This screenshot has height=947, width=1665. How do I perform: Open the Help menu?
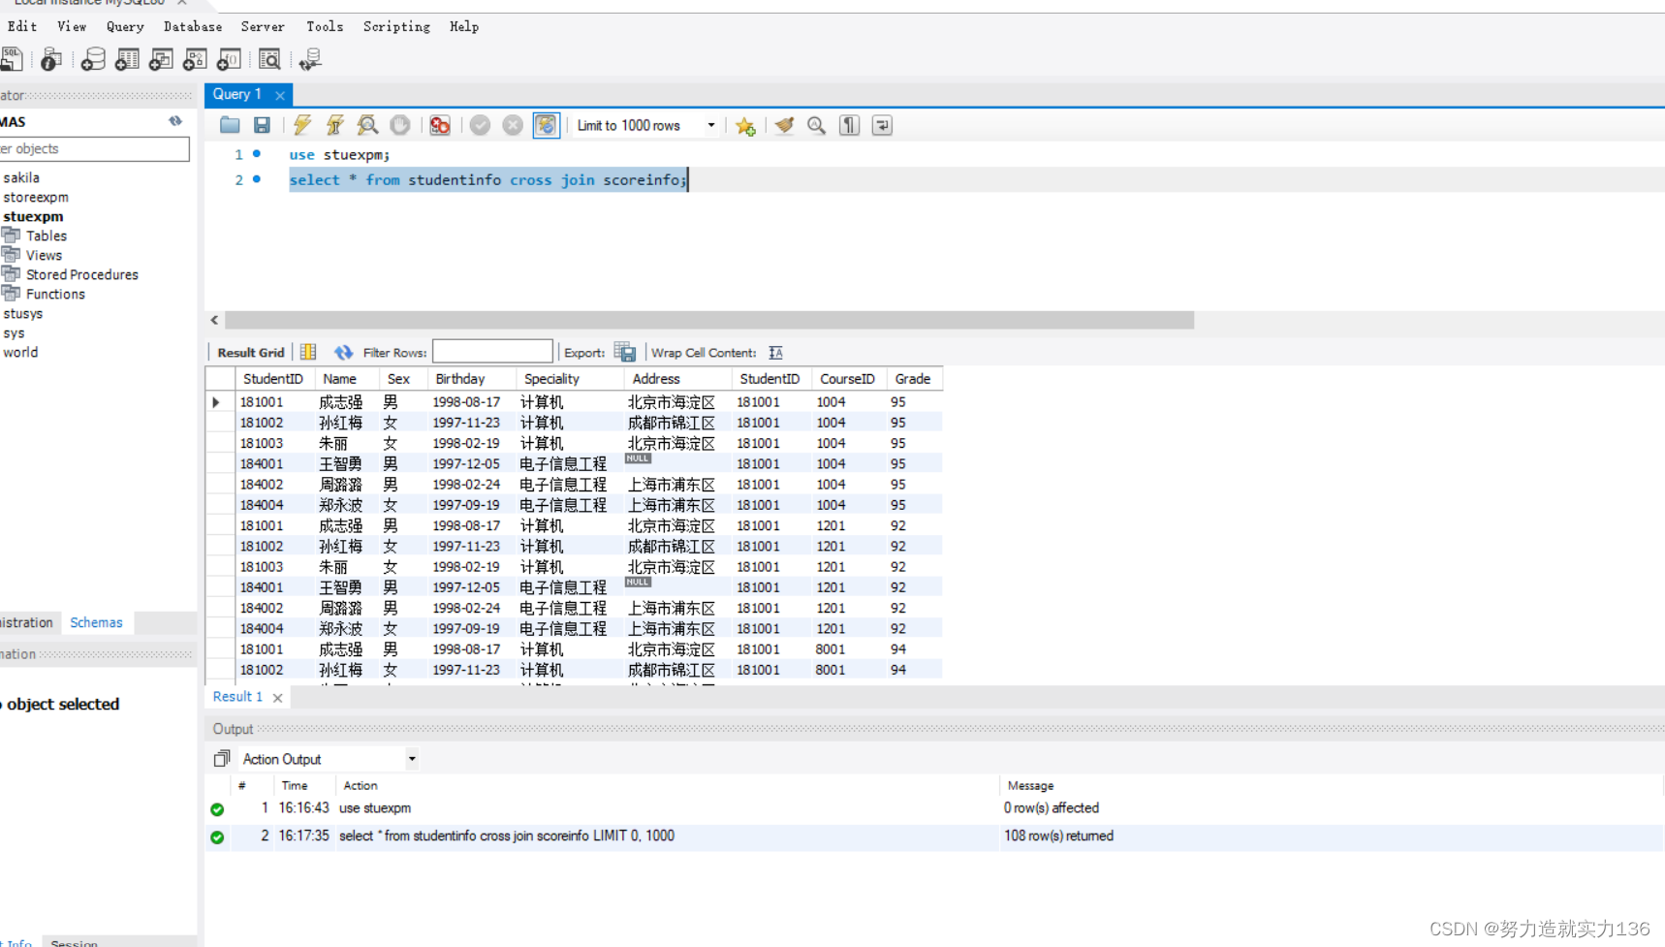(464, 26)
